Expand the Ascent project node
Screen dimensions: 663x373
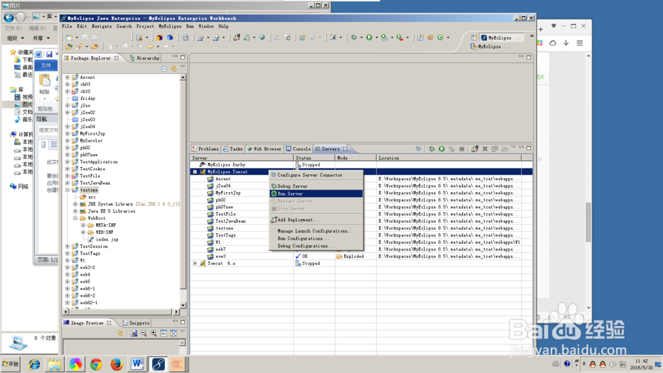[x=67, y=78]
